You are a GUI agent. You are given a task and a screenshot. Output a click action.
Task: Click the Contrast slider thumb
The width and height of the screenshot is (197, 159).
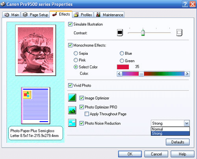point(143,33)
